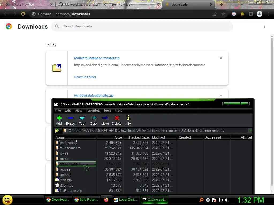Click the Downloads page vertical scrollbar

272,112
